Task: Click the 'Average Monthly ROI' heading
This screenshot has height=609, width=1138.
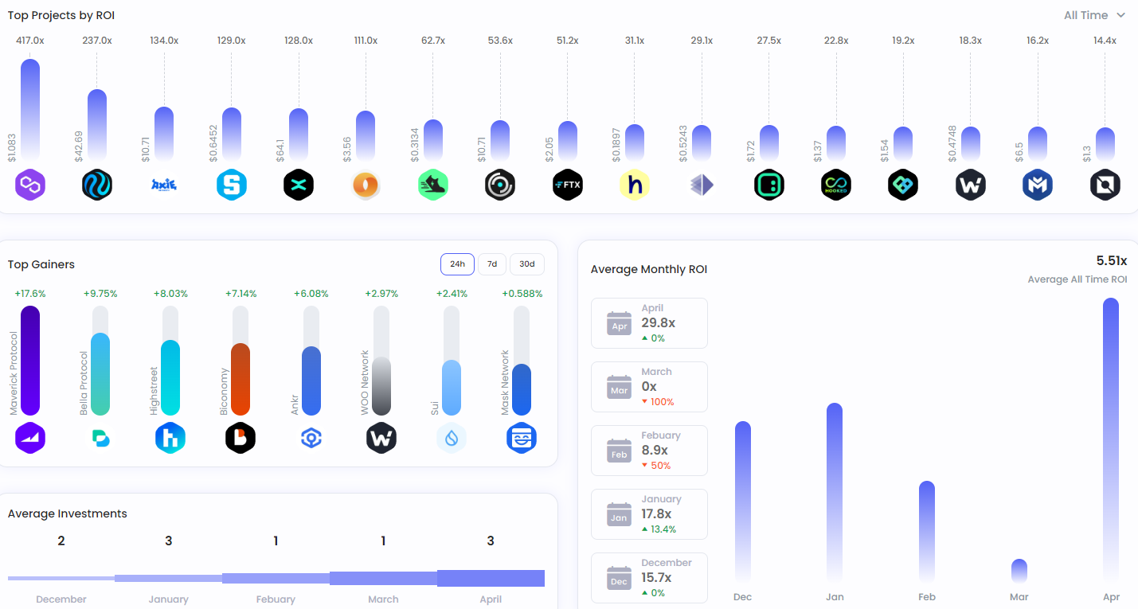Action: coord(649,269)
